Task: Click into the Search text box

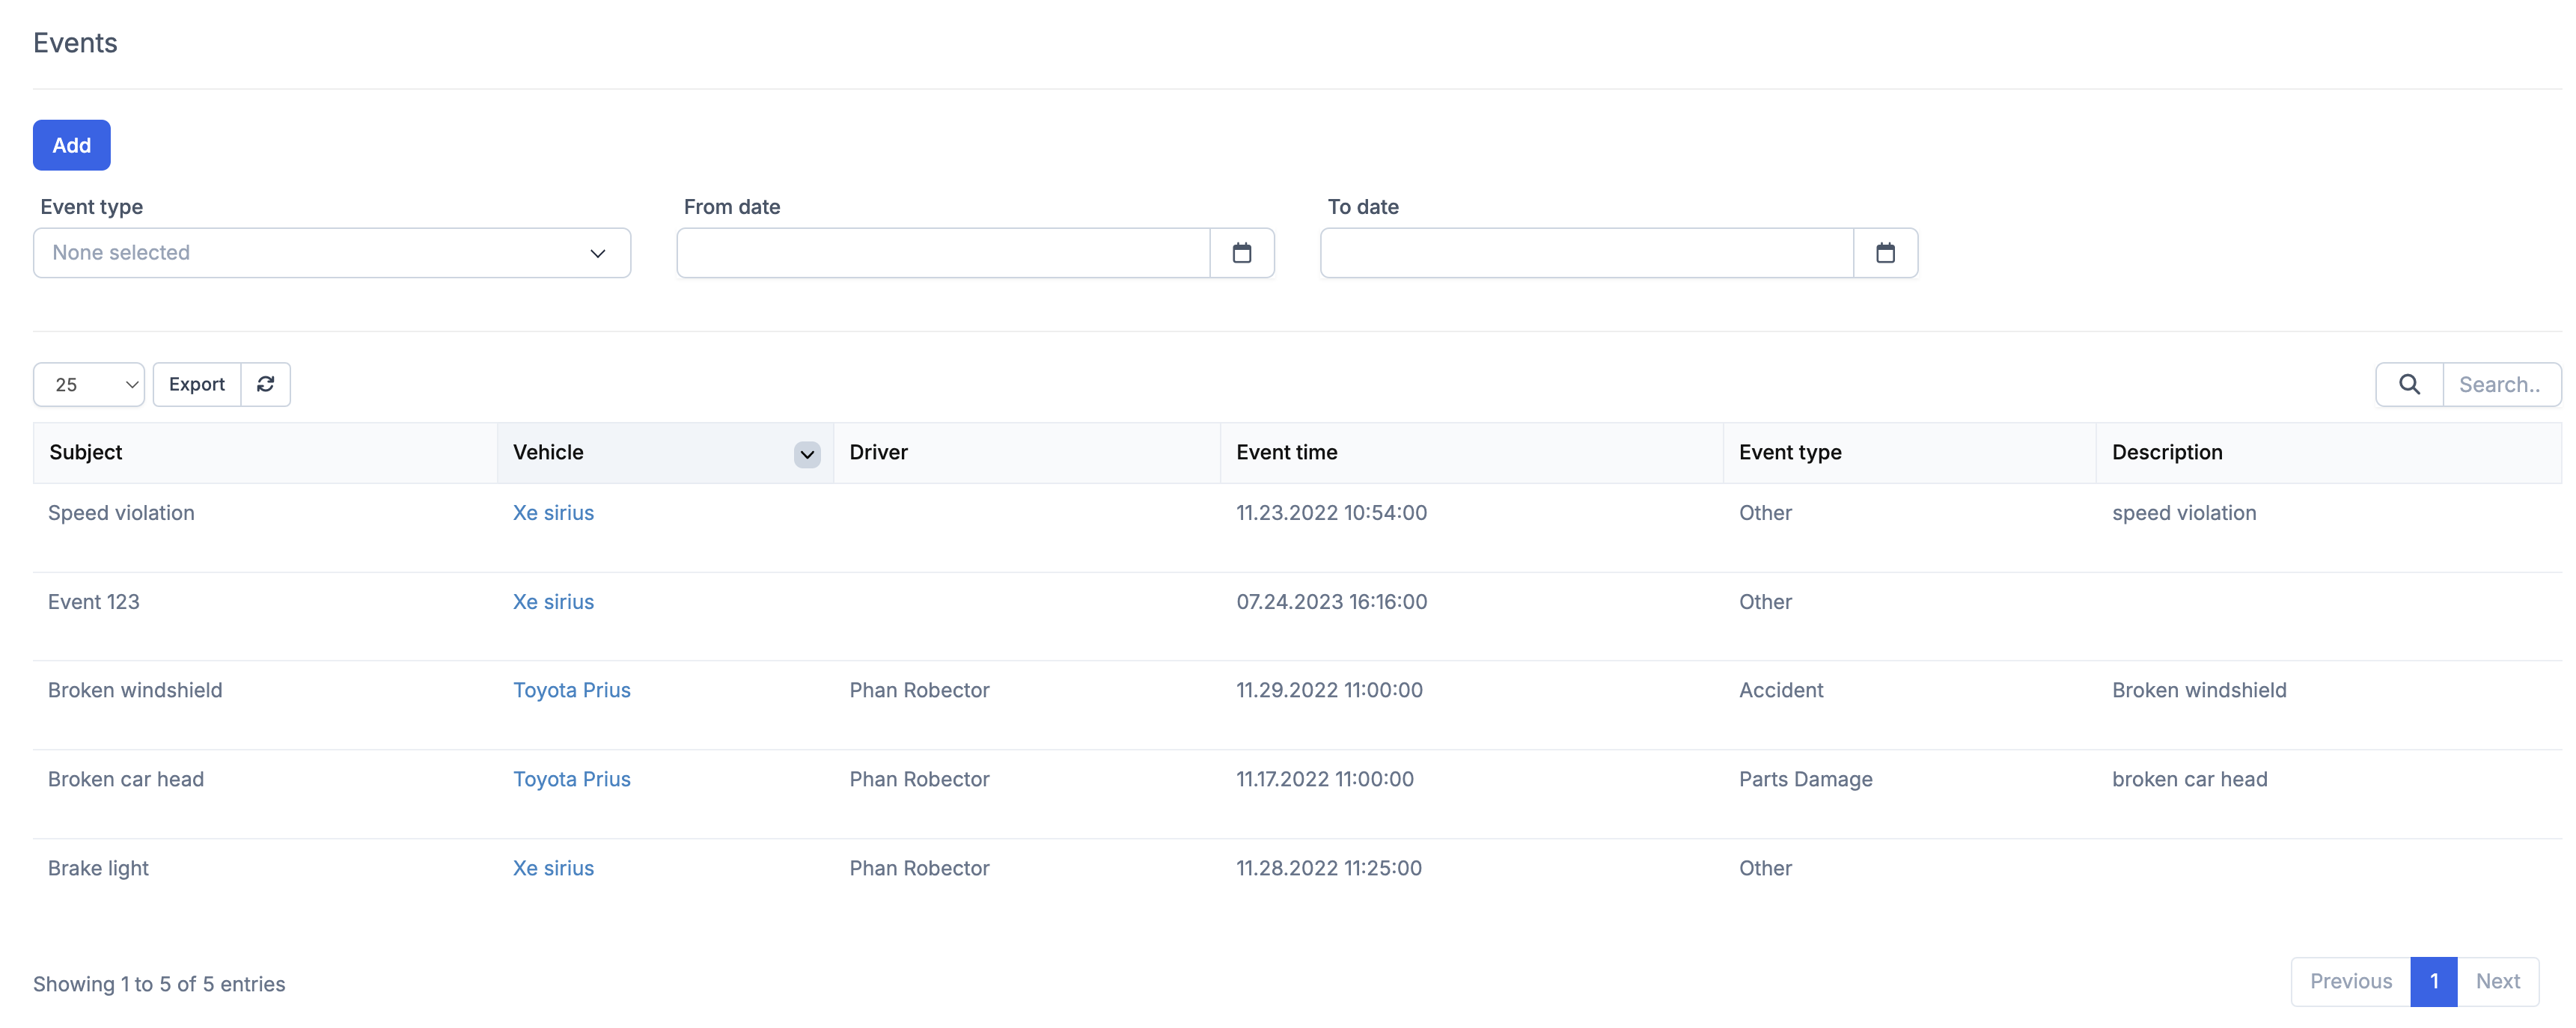Action: (x=2500, y=384)
